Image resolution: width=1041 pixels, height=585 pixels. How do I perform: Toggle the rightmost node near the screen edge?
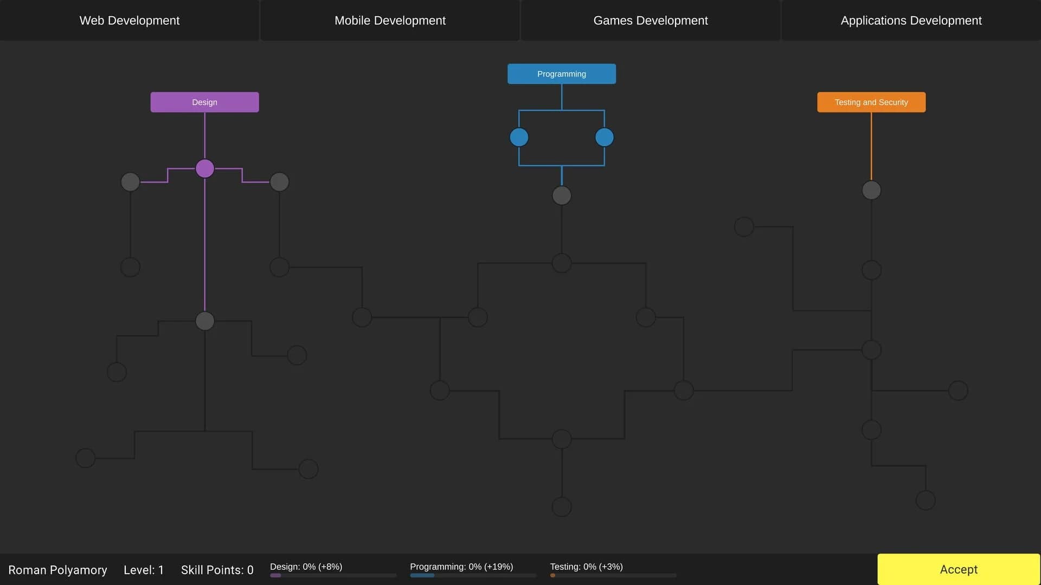click(x=958, y=389)
